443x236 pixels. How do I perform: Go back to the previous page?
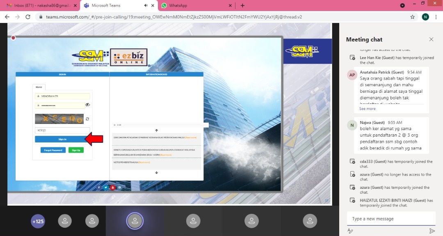(7, 17)
